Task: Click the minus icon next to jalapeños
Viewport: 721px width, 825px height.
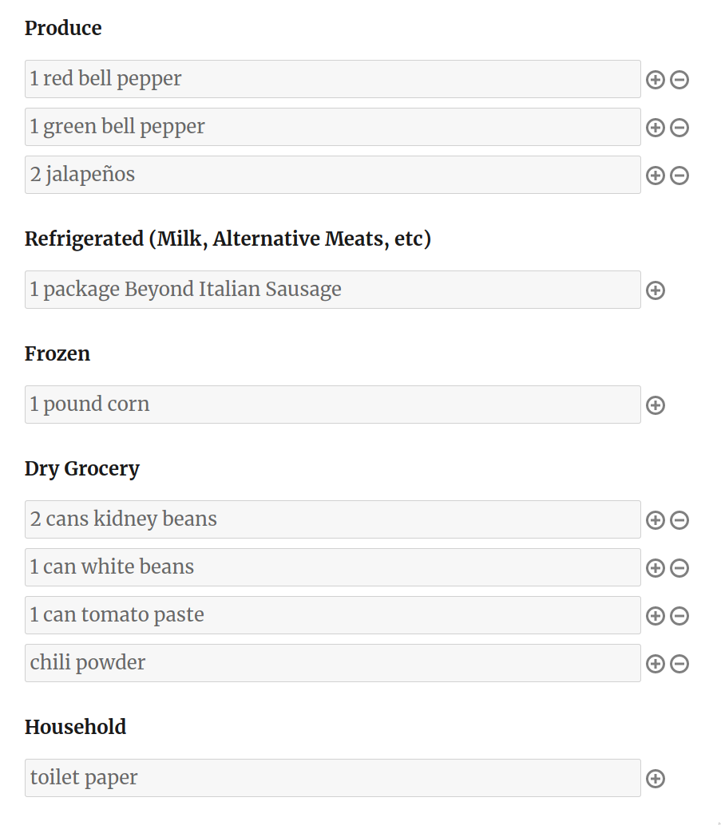Action: pos(679,176)
